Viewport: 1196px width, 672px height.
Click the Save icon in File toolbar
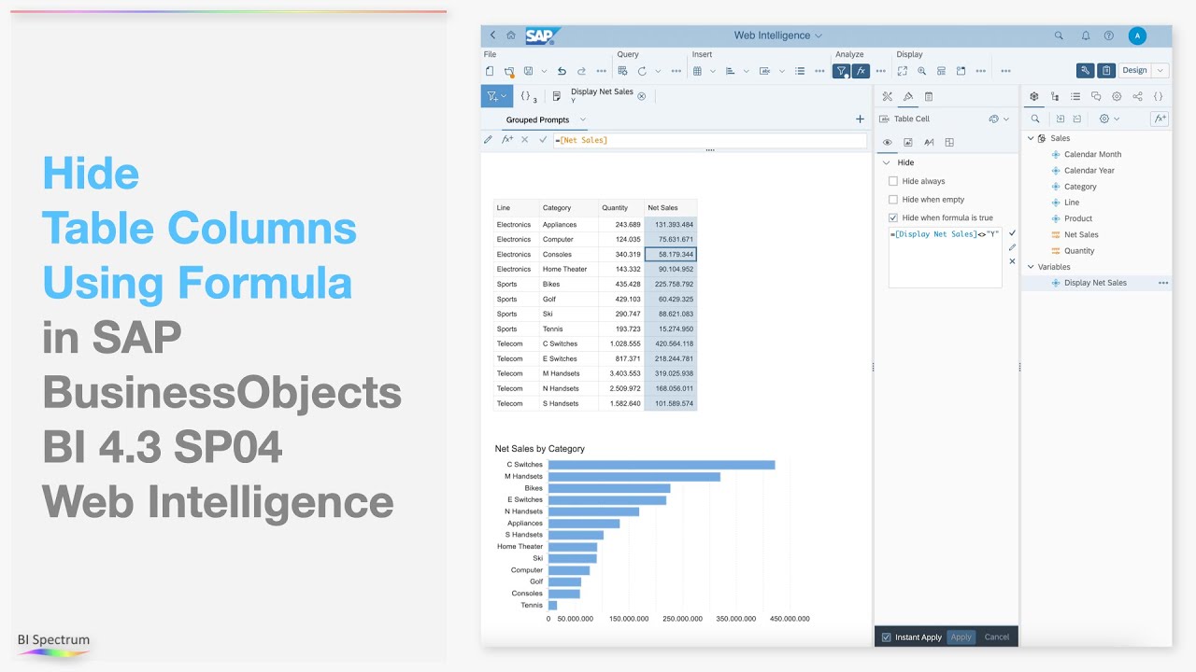pos(529,71)
